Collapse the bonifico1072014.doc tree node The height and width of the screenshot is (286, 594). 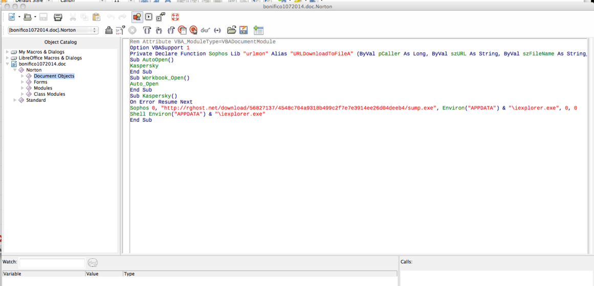7,64
